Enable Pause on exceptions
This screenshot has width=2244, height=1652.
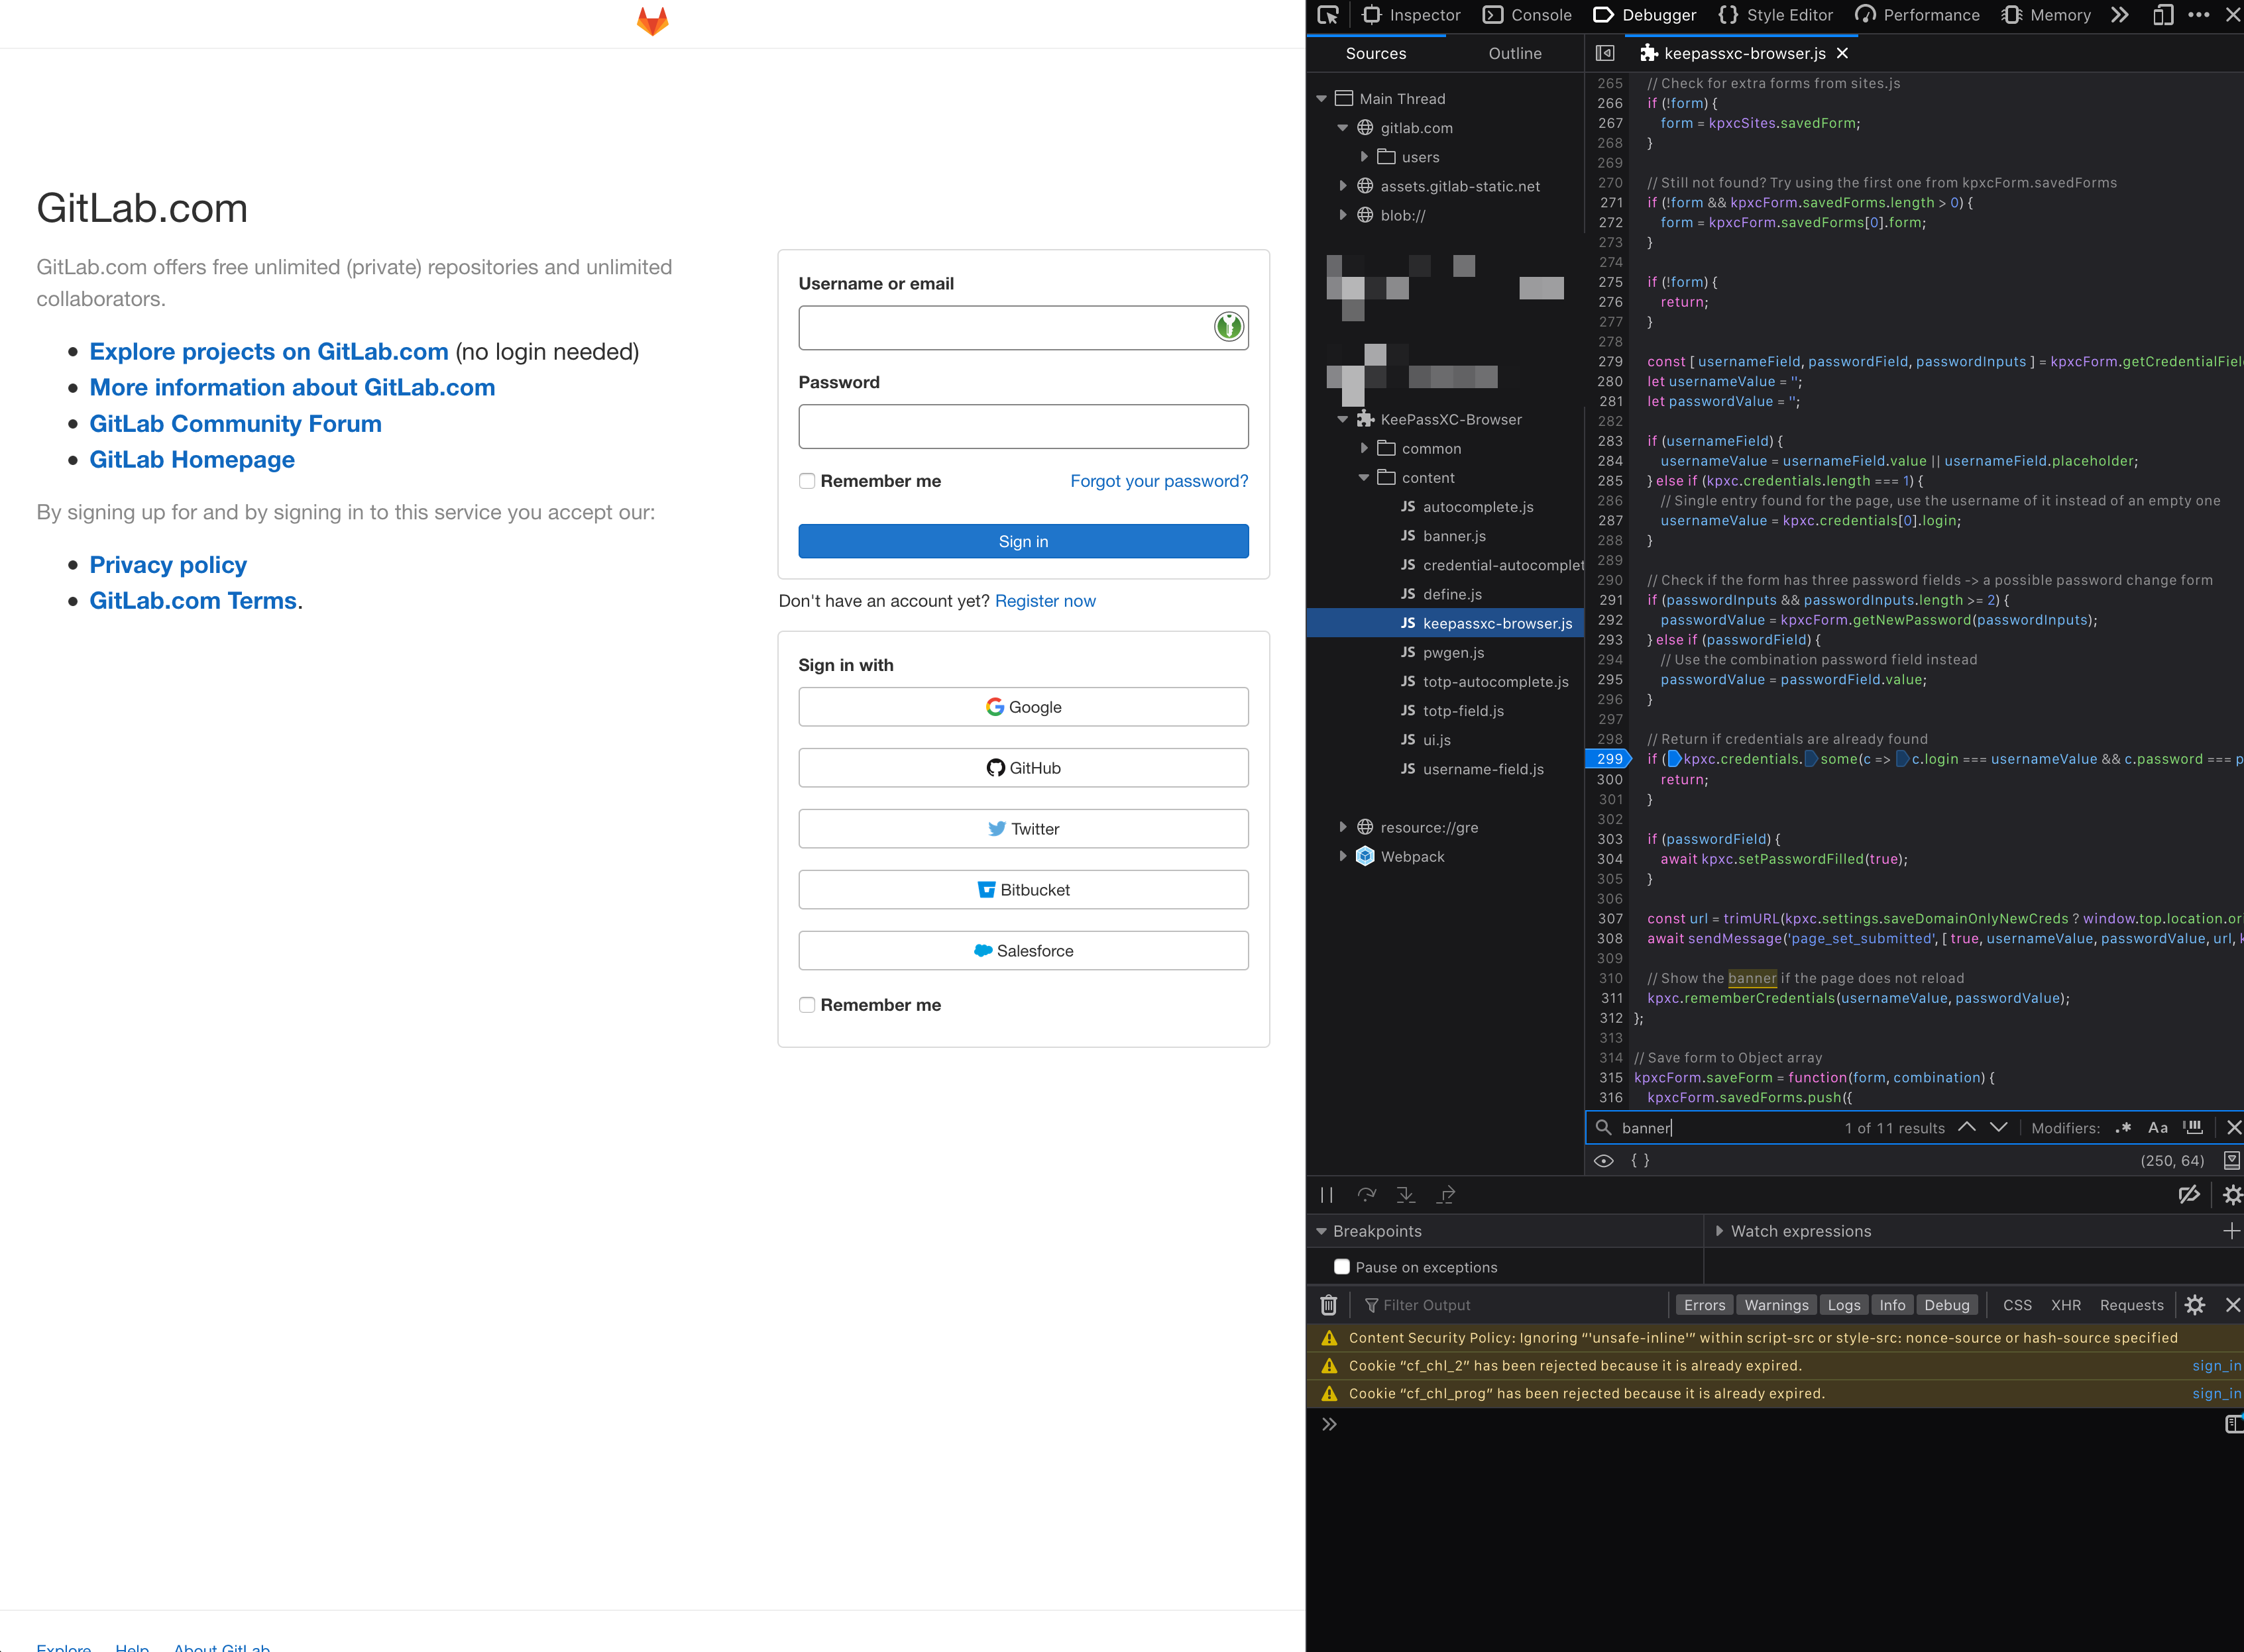[x=1343, y=1266]
